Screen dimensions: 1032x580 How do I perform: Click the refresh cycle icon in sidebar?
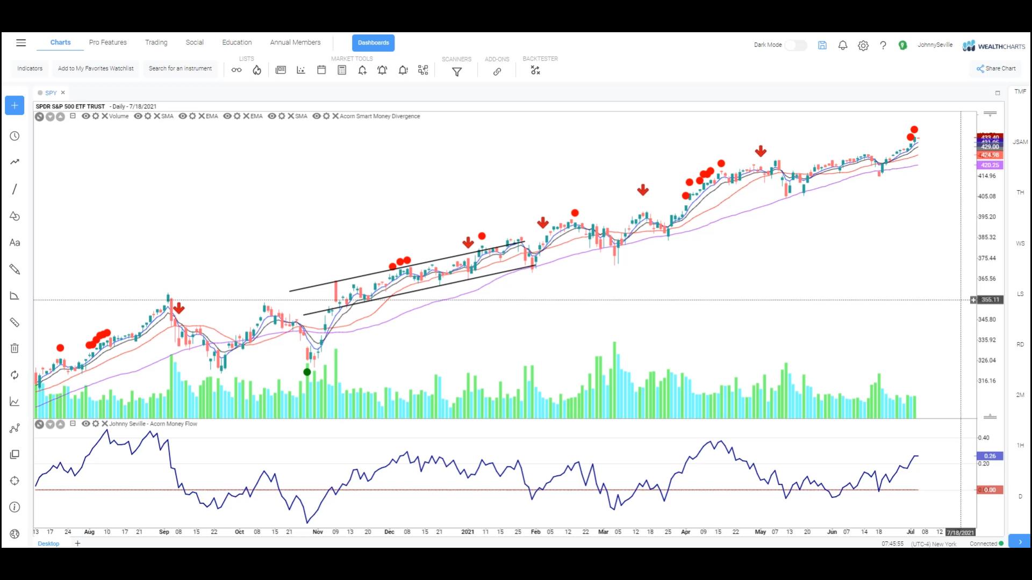coord(15,375)
